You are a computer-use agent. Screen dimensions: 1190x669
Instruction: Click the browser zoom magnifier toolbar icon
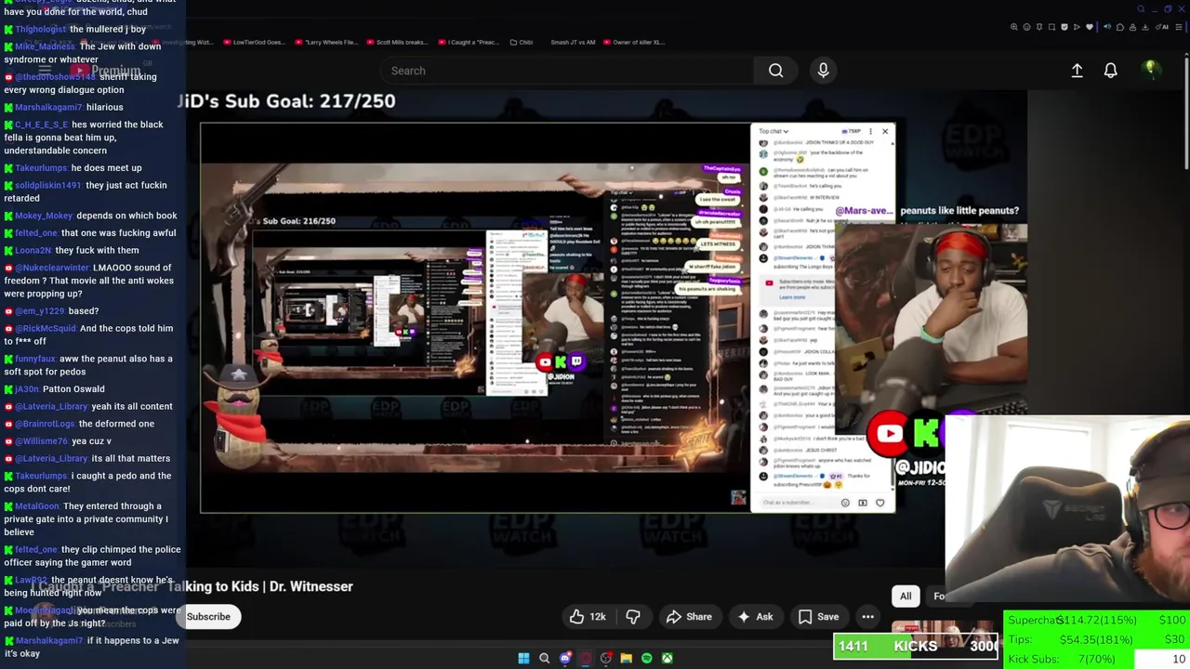click(1014, 27)
